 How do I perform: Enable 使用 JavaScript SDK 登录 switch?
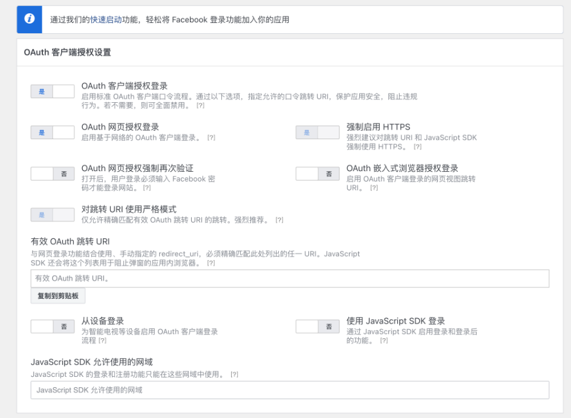click(x=318, y=327)
